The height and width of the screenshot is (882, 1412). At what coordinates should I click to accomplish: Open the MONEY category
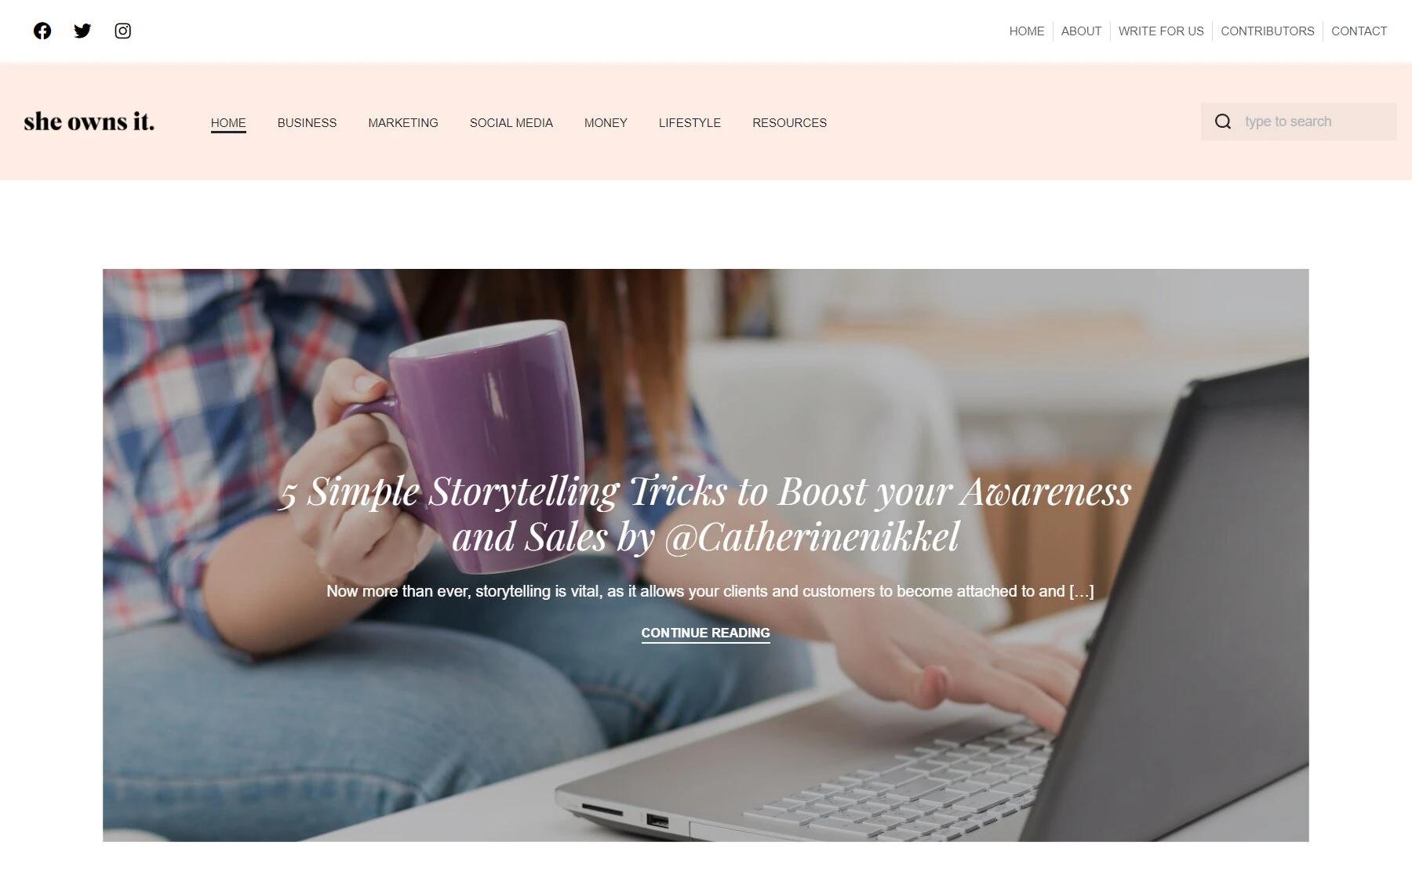[606, 123]
